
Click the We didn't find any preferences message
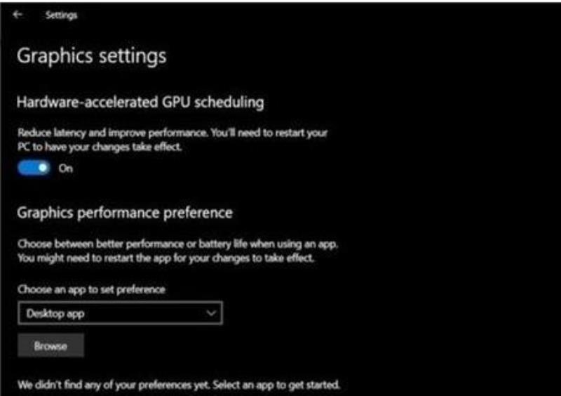pyautogui.click(x=114, y=385)
